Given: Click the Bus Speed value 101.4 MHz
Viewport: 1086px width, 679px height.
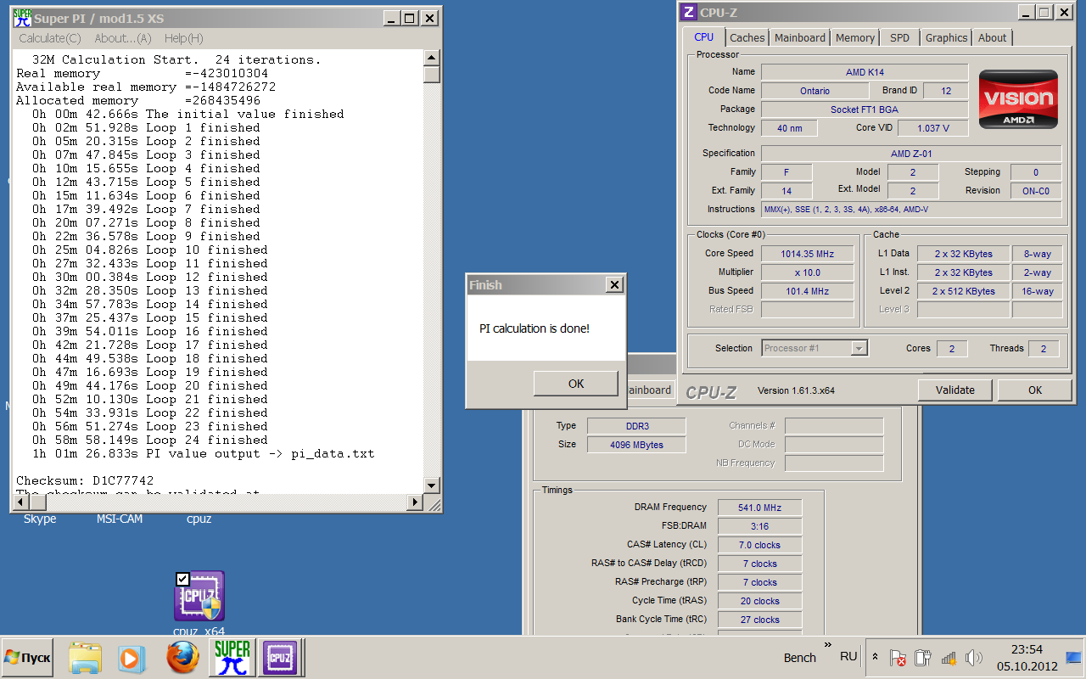Looking at the screenshot, I should (809, 291).
